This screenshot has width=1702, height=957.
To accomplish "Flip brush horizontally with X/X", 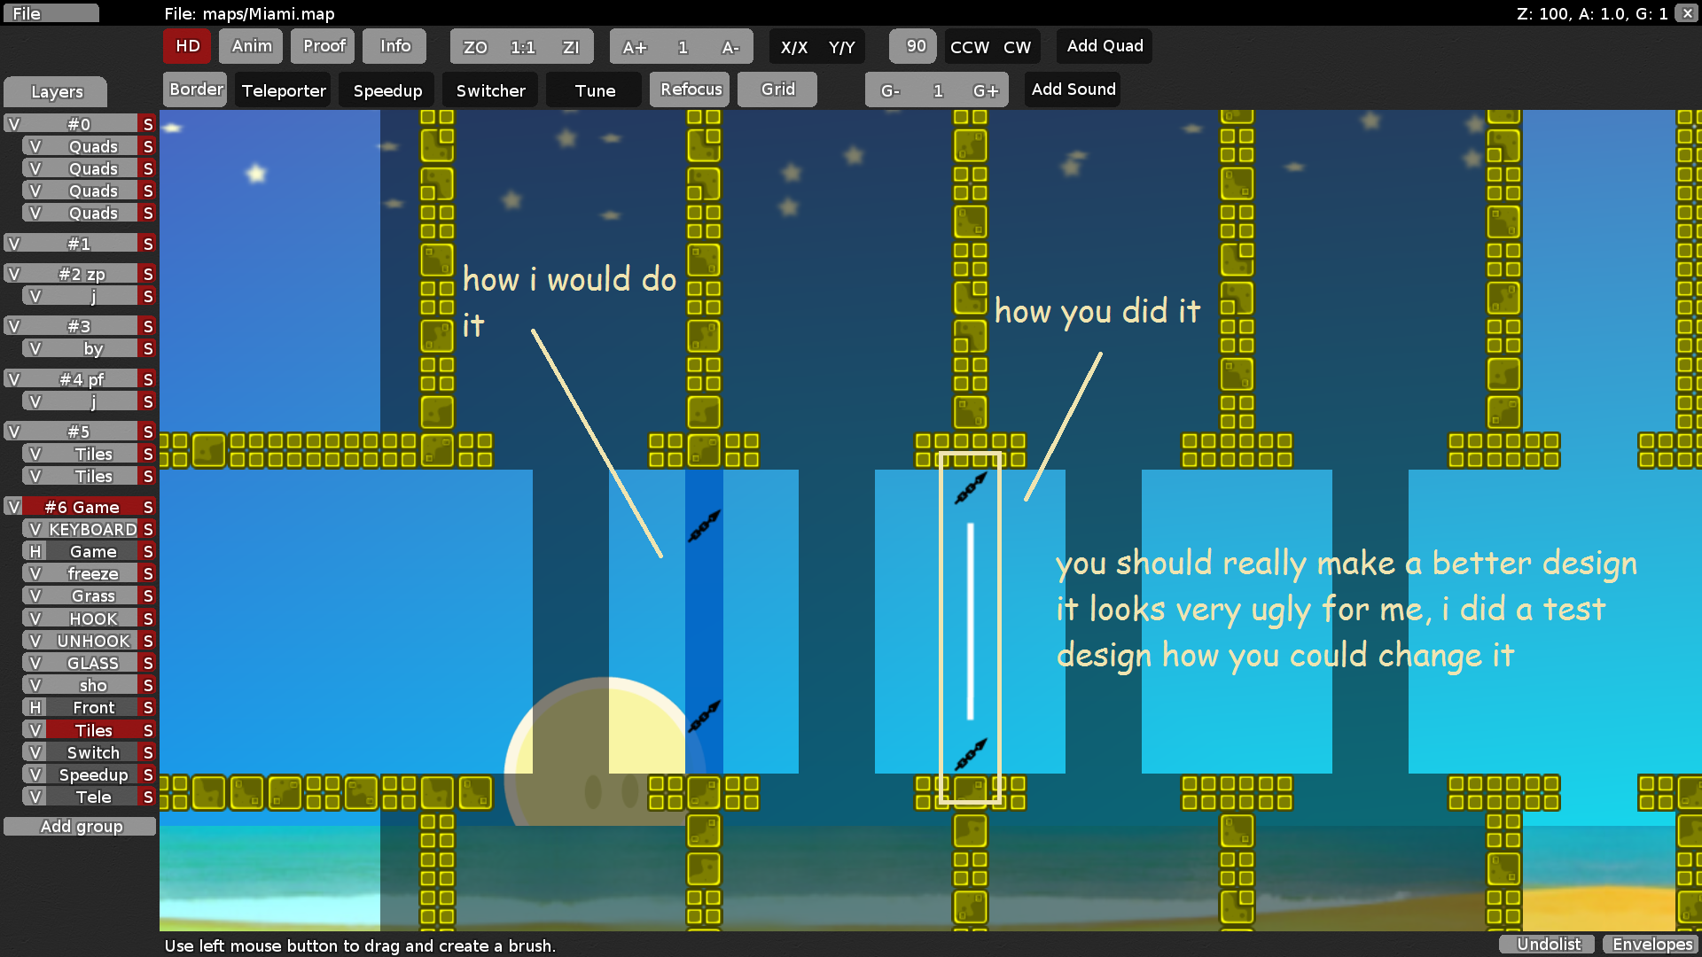I will tap(793, 47).
